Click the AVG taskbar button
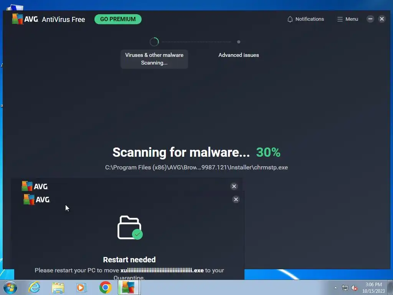393x295 pixels. (x=129, y=287)
